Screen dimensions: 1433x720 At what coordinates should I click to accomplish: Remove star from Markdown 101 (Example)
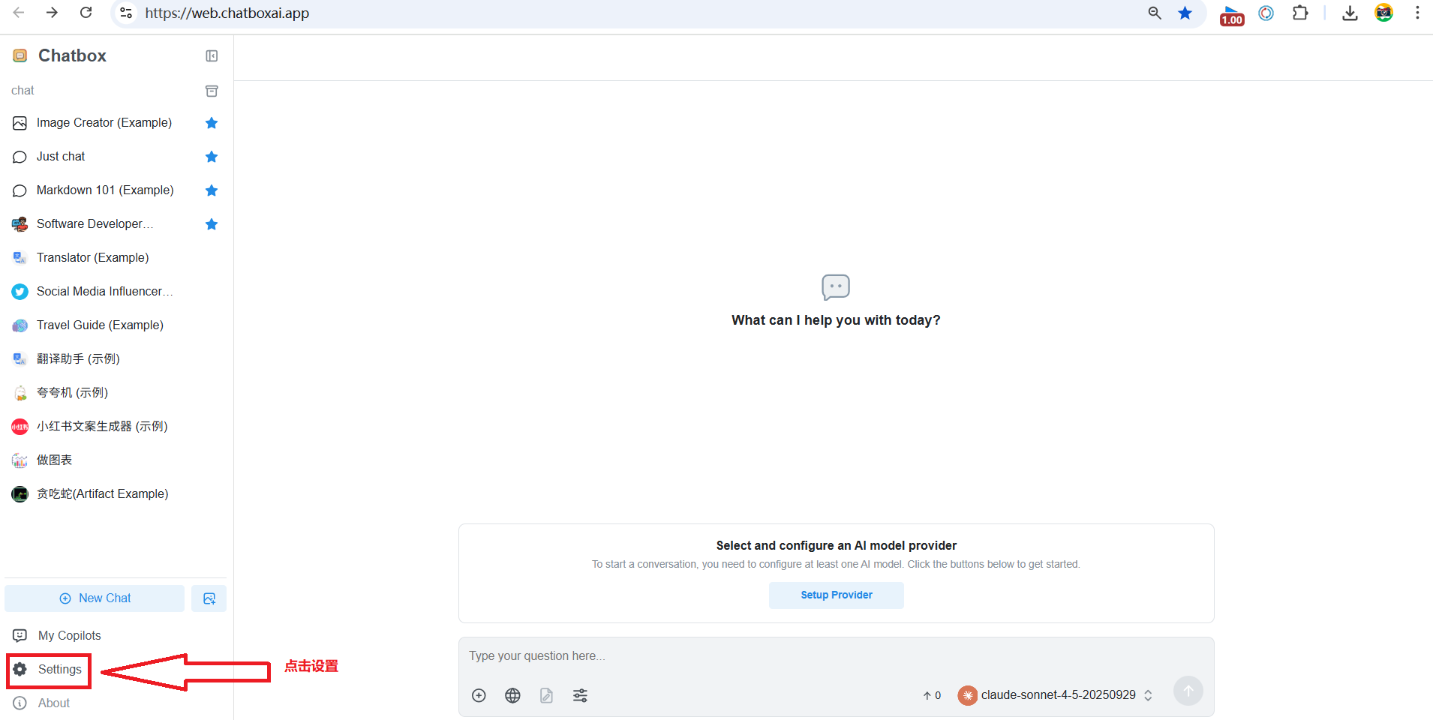212,190
